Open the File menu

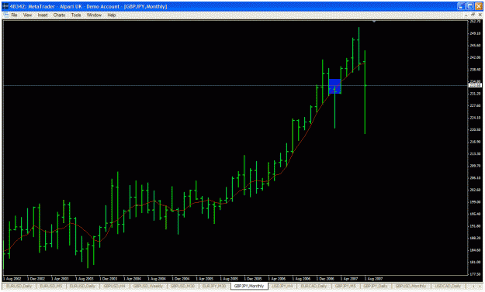pos(14,15)
